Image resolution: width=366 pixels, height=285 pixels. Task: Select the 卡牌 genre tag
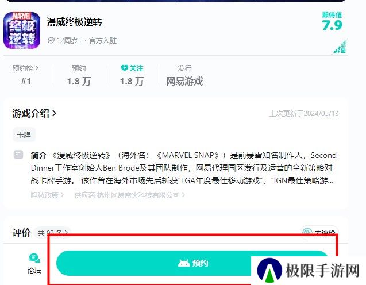[x=24, y=134]
